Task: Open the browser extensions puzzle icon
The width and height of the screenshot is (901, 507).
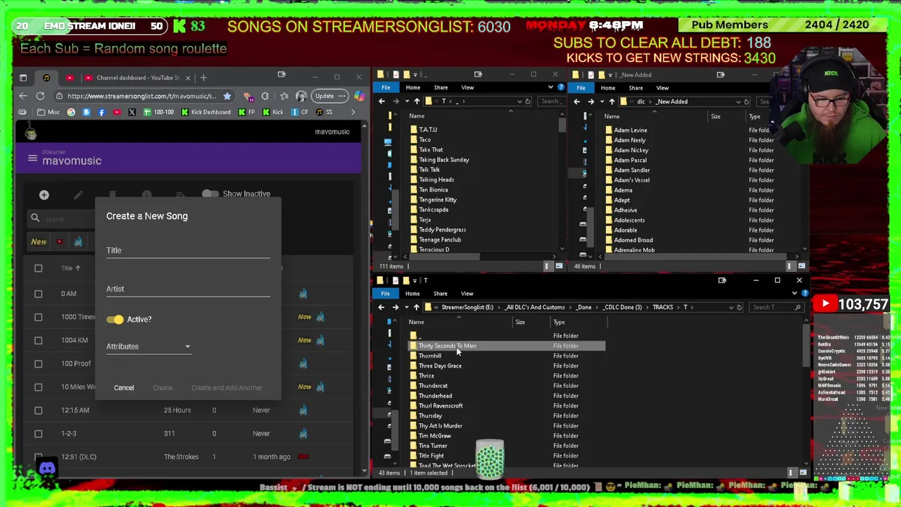Action: click(265, 96)
